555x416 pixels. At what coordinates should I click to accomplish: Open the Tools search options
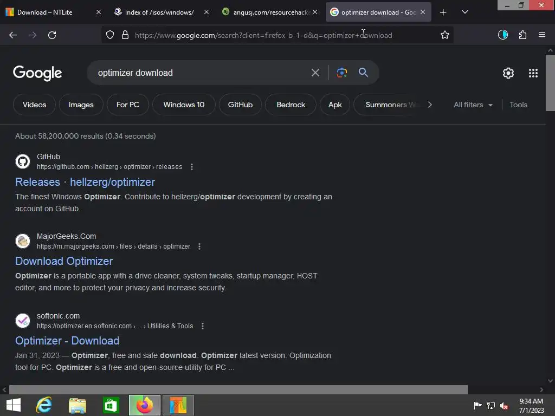point(518,105)
